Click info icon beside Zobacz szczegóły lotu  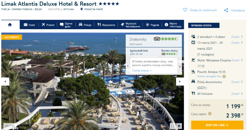(x=224, y=77)
